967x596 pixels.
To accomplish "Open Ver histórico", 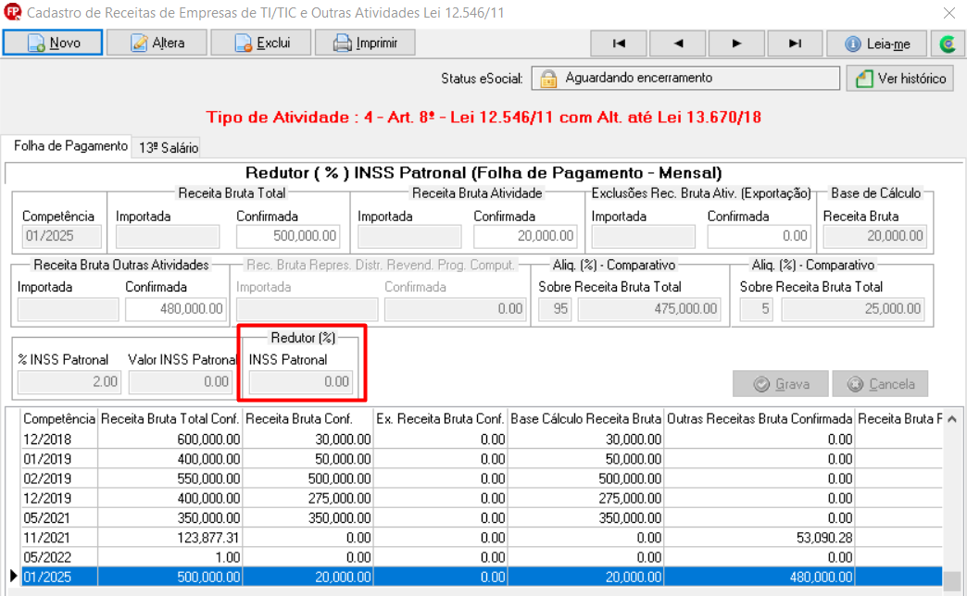I will (x=900, y=79).
